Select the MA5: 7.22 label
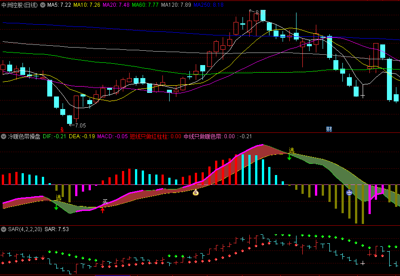Screen dimensions: 400x276 (59, 5)
